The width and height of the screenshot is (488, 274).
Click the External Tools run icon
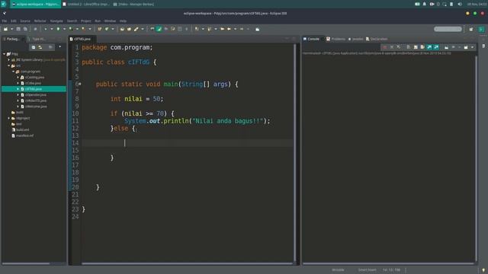coord(83,29)
